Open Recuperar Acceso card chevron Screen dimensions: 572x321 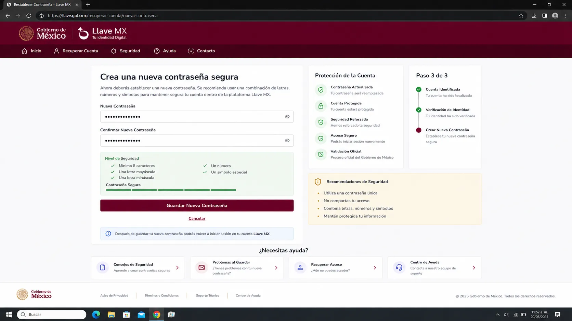pos(375,268)
